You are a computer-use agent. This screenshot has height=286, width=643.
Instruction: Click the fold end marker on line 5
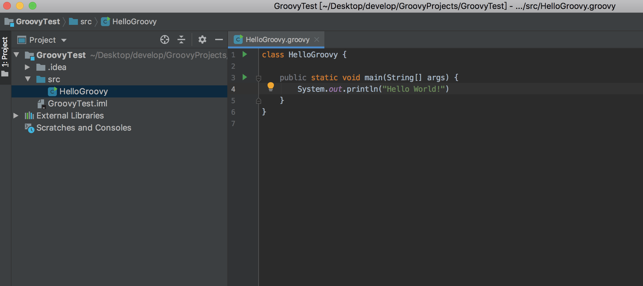(x=259, y=101)
